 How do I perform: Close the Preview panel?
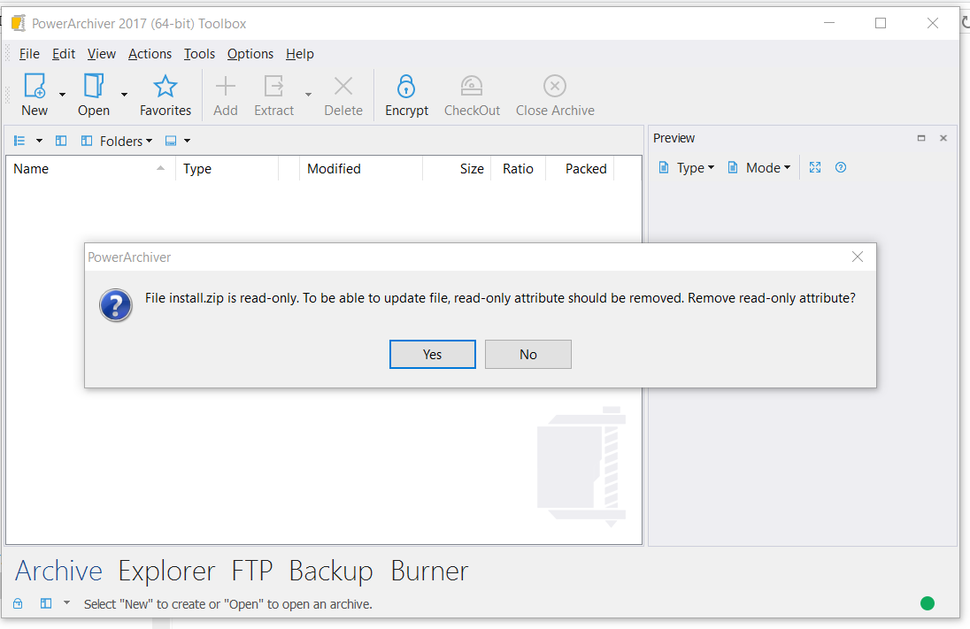pos(943,138)
